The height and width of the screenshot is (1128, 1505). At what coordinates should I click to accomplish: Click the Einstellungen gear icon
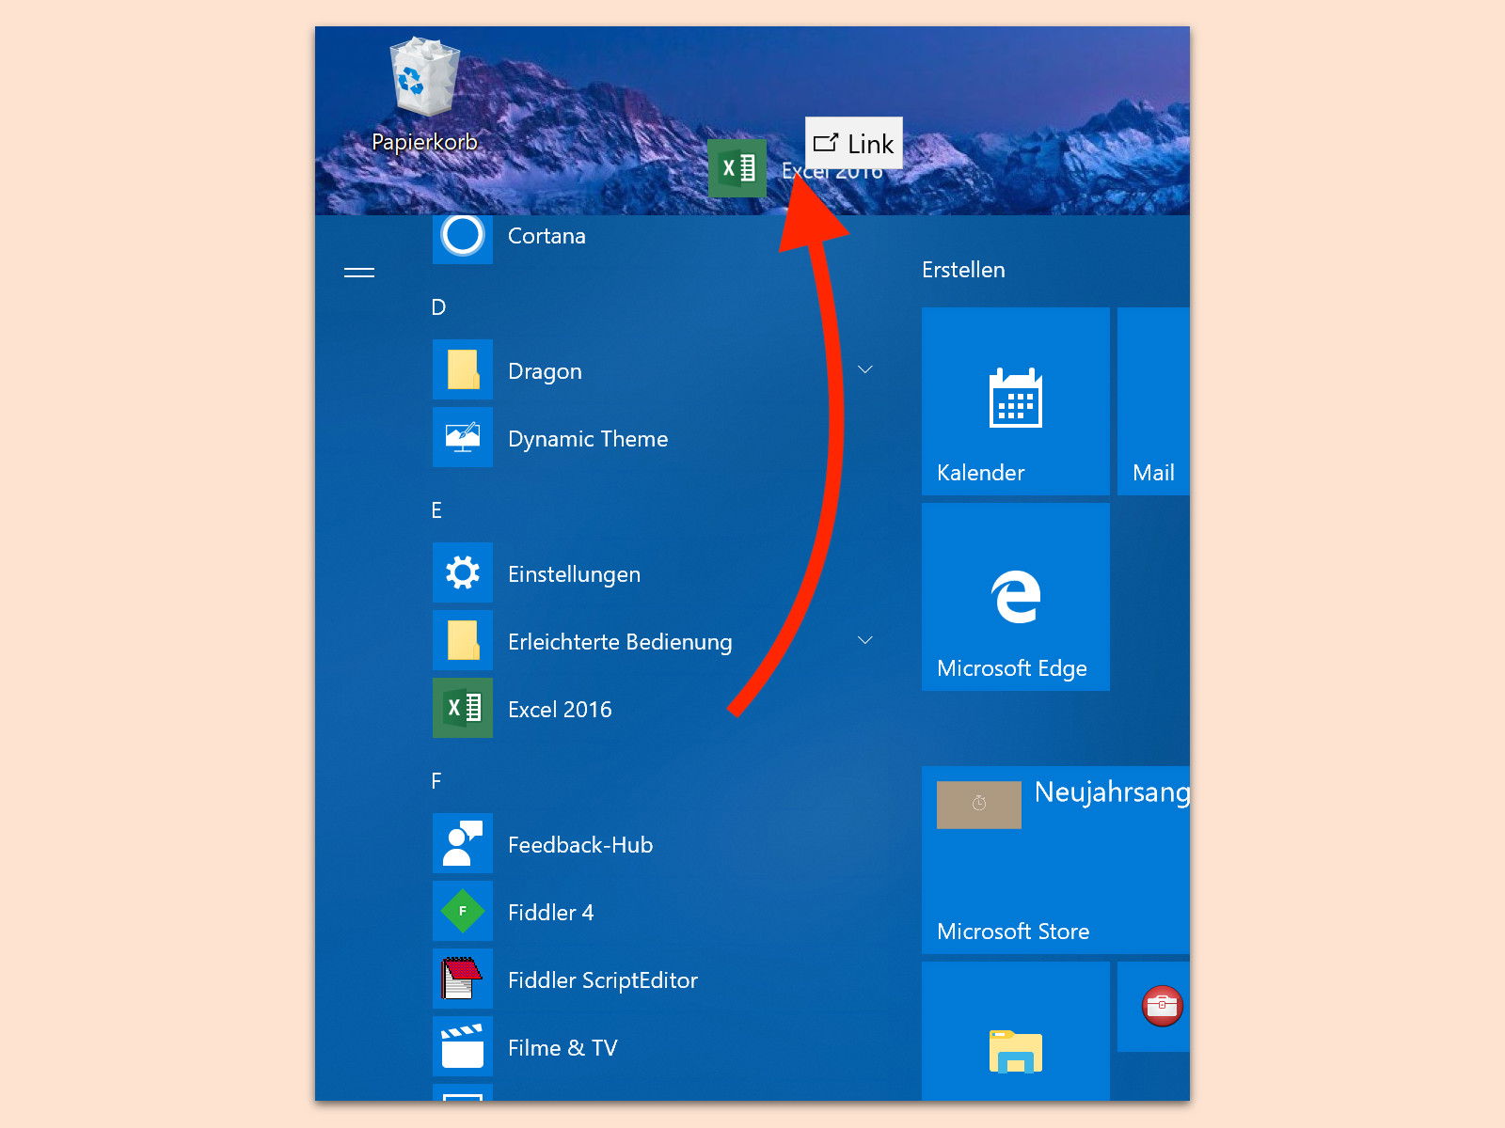tap(463, 572)
